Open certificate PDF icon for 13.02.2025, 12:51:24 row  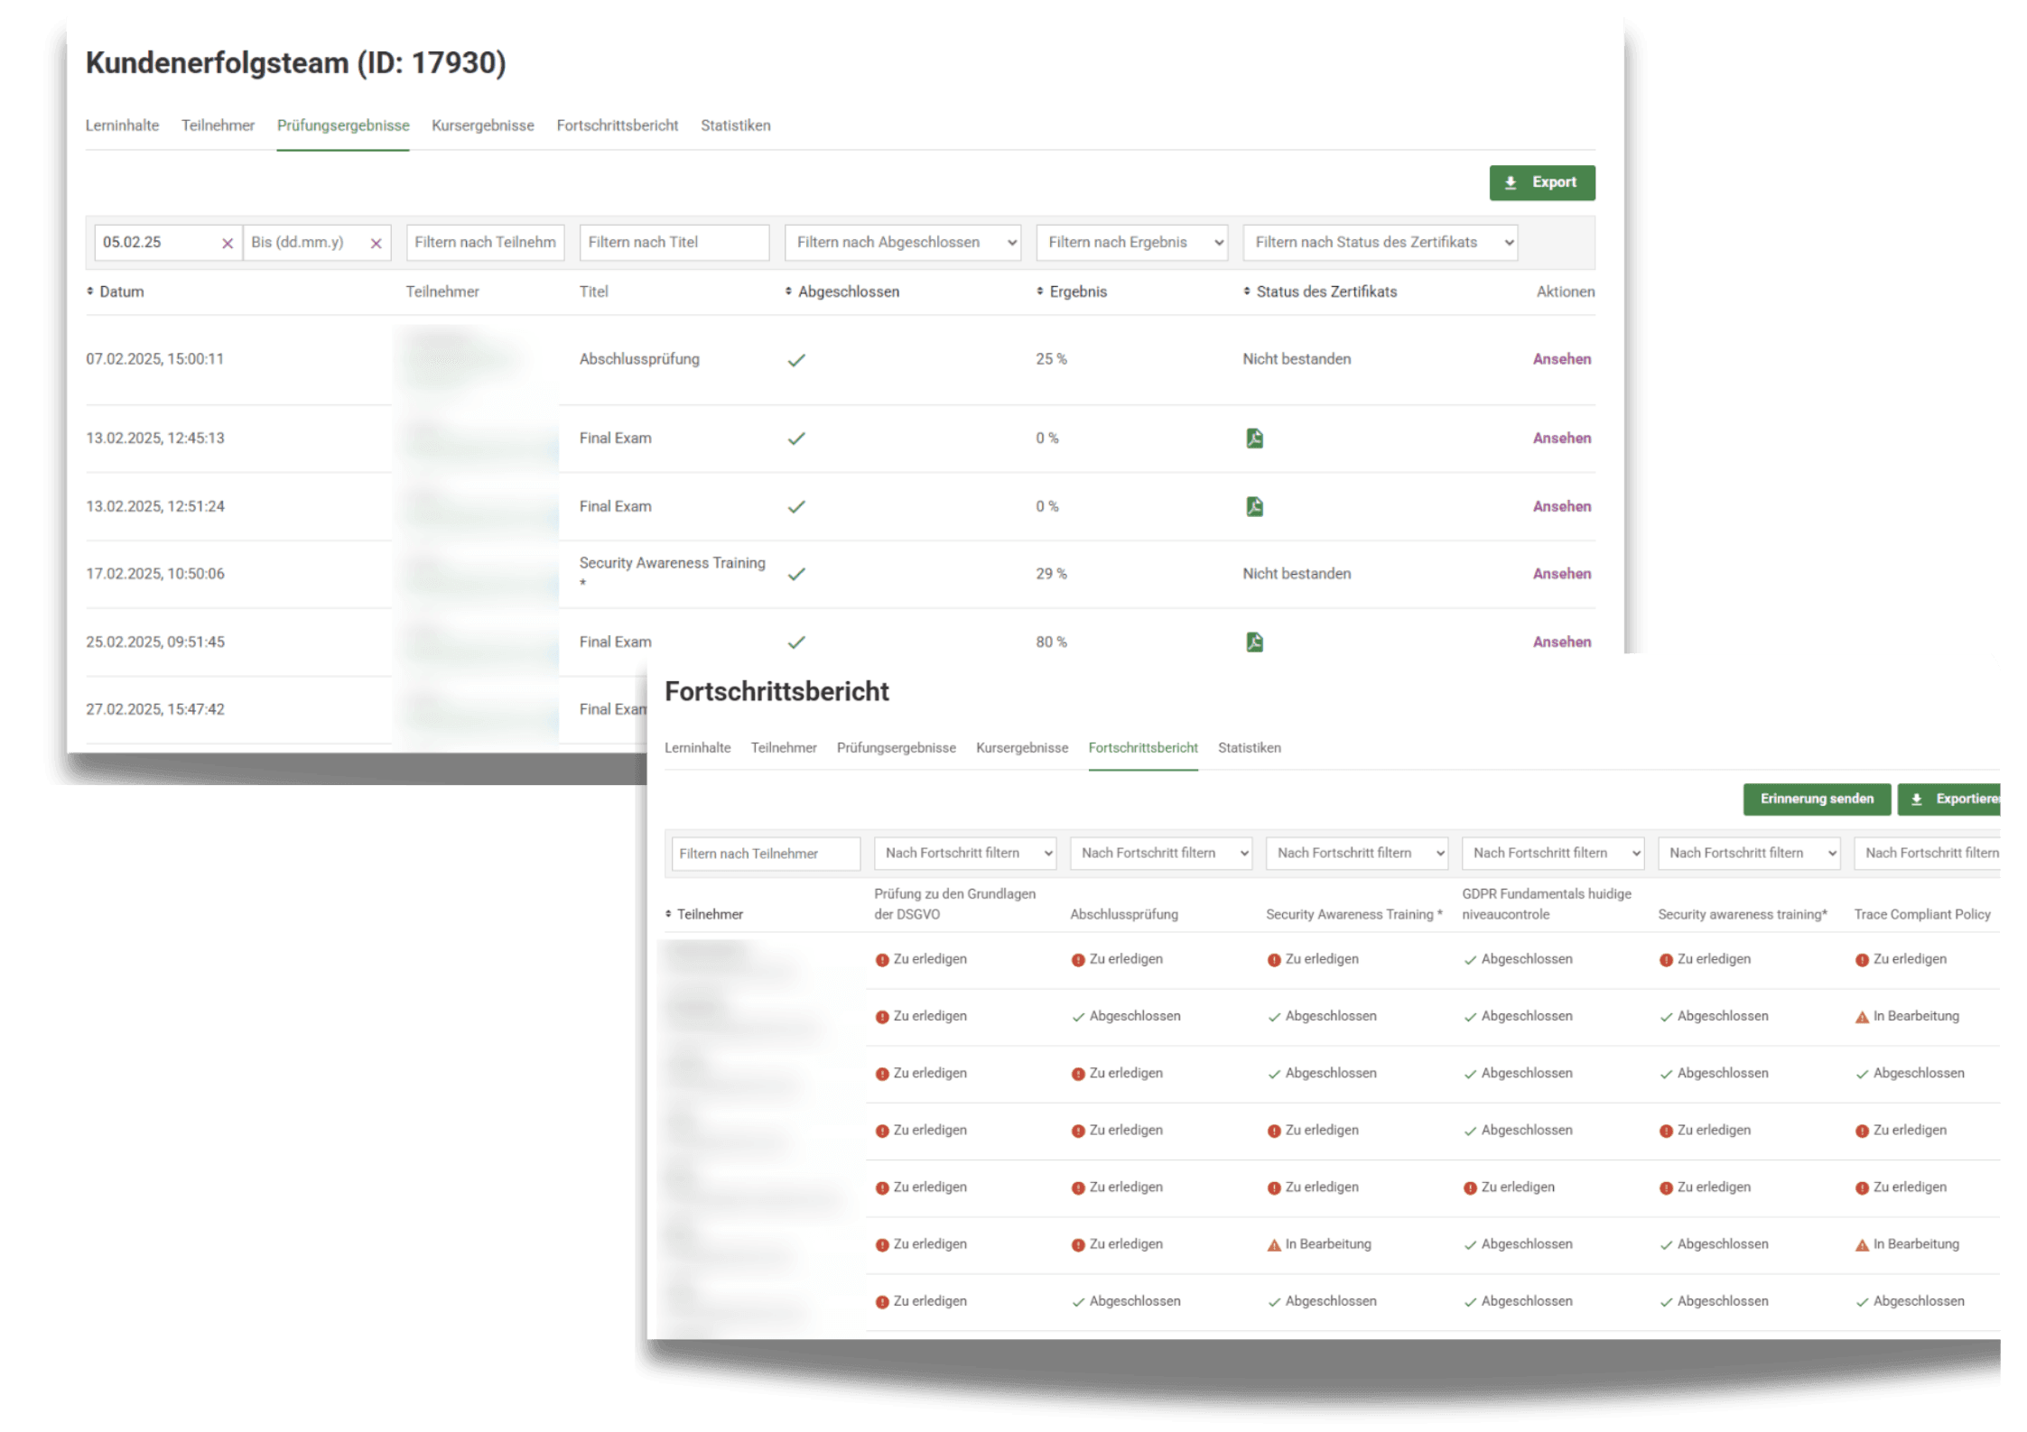pyautogui.click(x=1254, y=506)
